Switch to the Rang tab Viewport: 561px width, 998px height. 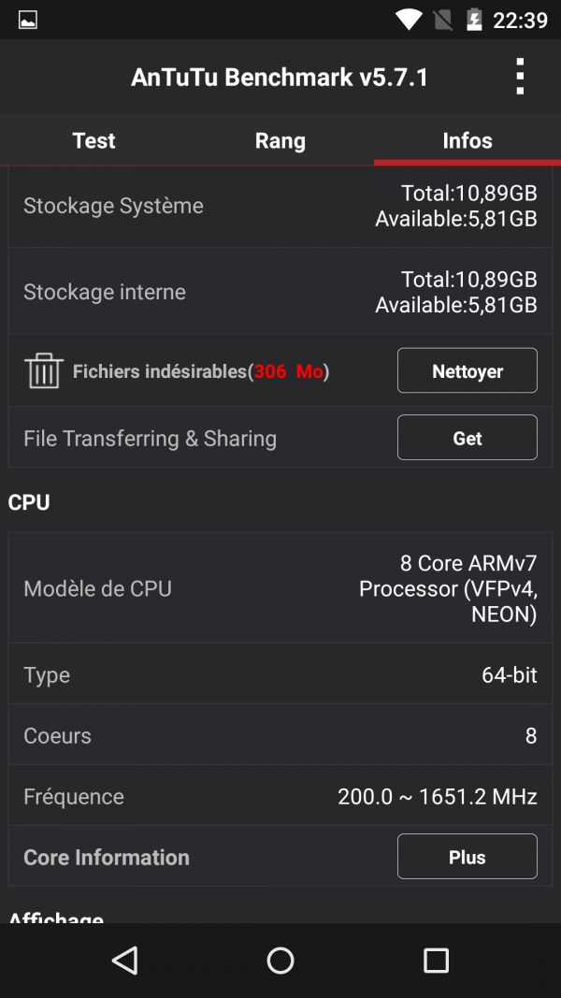280,140
